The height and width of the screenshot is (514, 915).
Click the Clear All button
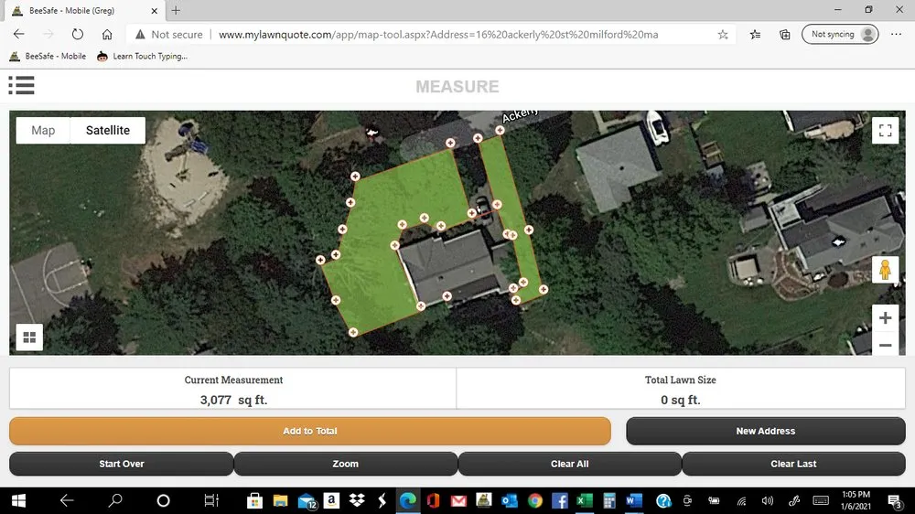[569, 464]
